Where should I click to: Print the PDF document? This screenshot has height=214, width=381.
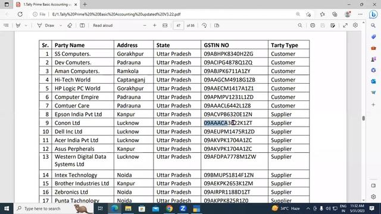[x=313, y=25]
